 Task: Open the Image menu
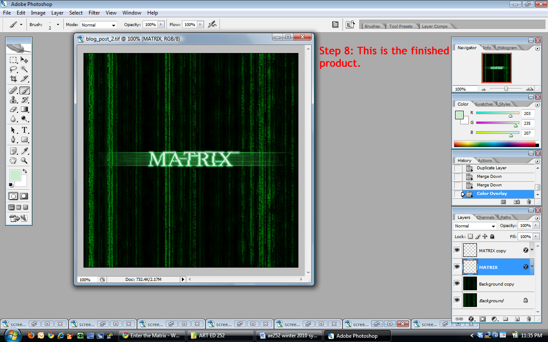38,13
